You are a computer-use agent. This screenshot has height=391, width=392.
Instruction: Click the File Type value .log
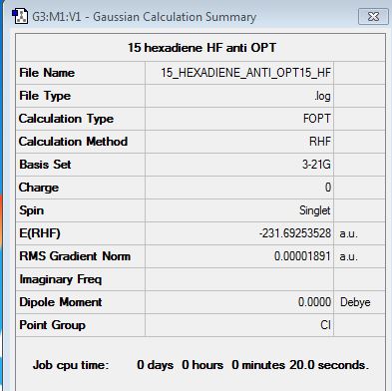(x=322, y=96)
